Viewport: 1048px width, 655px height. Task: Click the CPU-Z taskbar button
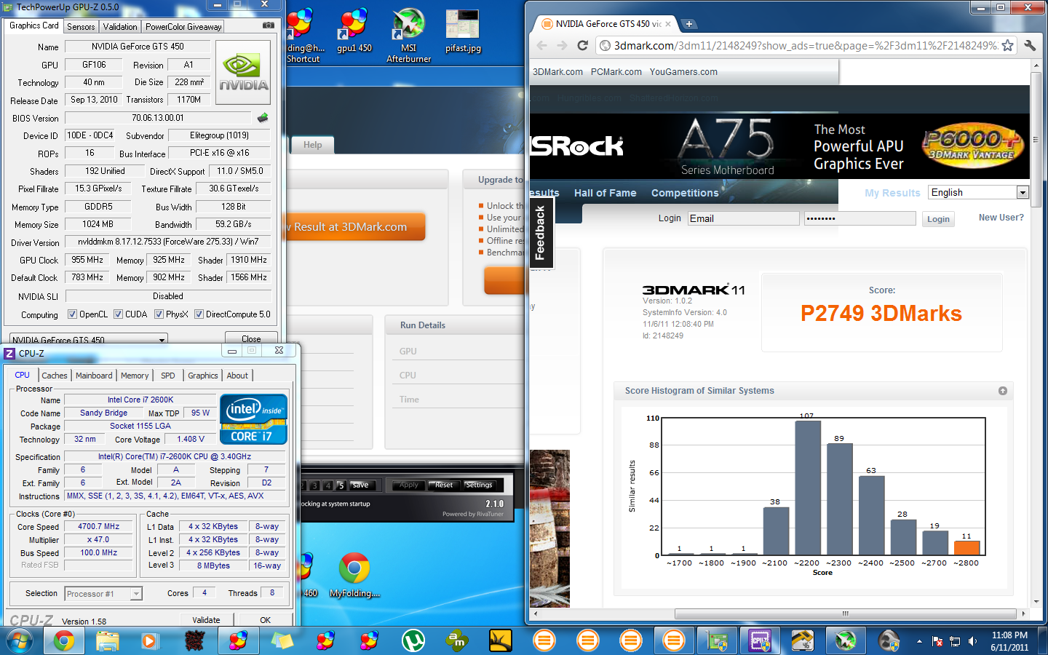760,641
